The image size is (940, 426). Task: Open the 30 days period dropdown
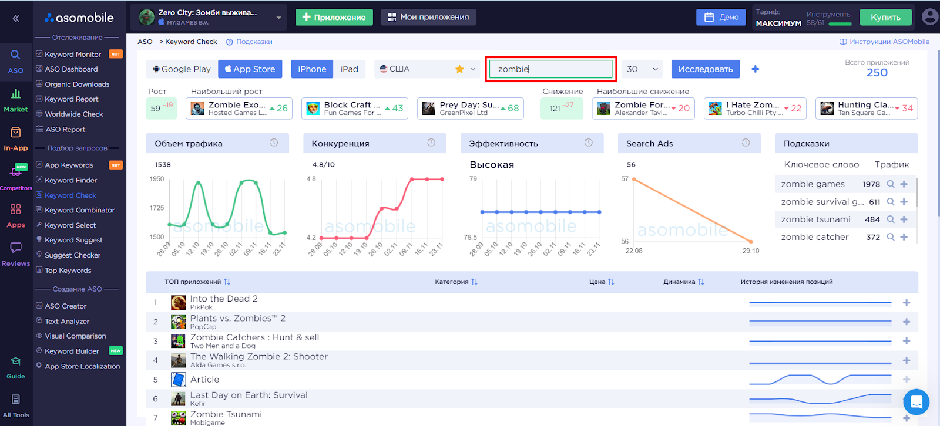[x=642, y=69]
